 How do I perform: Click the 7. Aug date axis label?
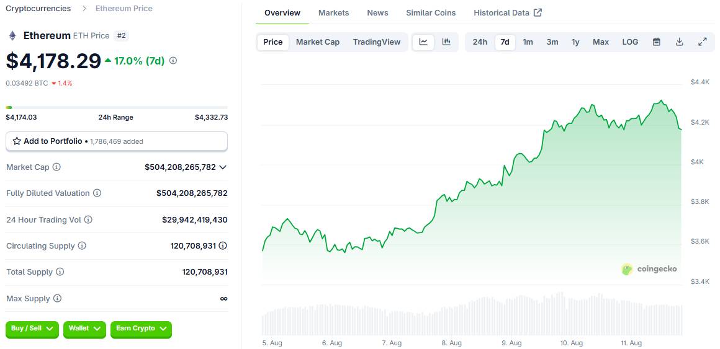(392, 343)
